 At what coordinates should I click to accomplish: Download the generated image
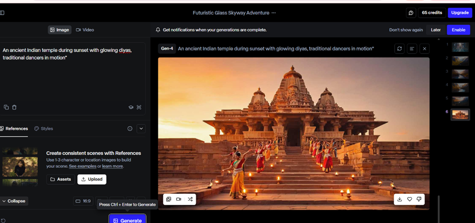(400, 199)
